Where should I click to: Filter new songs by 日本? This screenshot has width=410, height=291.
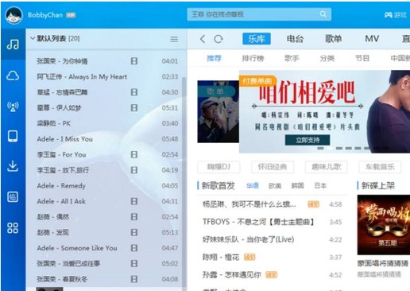click(320, 186)
